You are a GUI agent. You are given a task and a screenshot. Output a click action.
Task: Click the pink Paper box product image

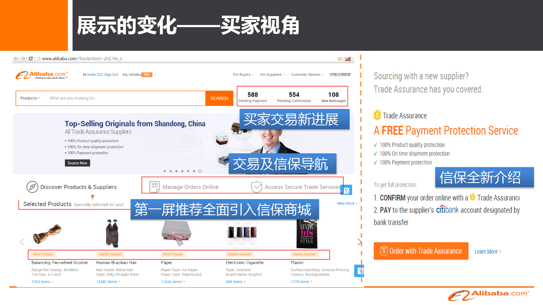coord(176,234)
